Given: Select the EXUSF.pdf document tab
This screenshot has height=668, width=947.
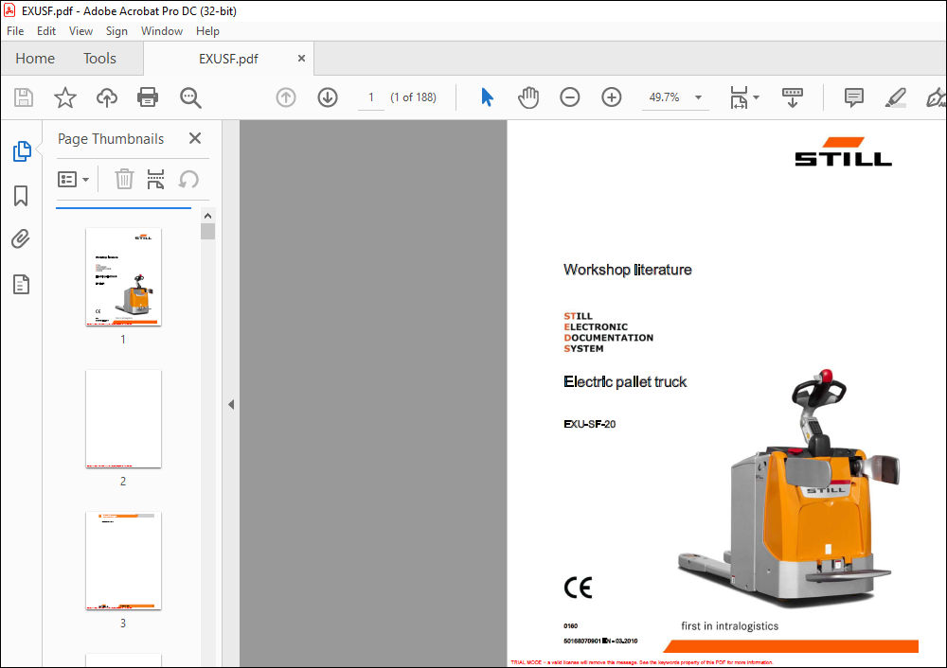Looking at the screenshot, I should tap(228, 59).
